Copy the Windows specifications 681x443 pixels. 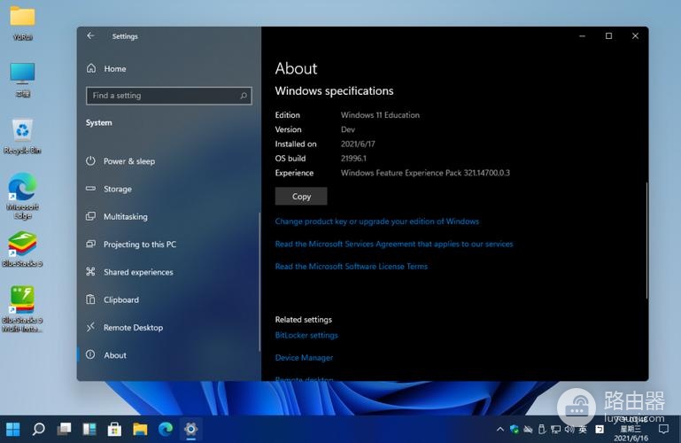(x=301, y=197)
